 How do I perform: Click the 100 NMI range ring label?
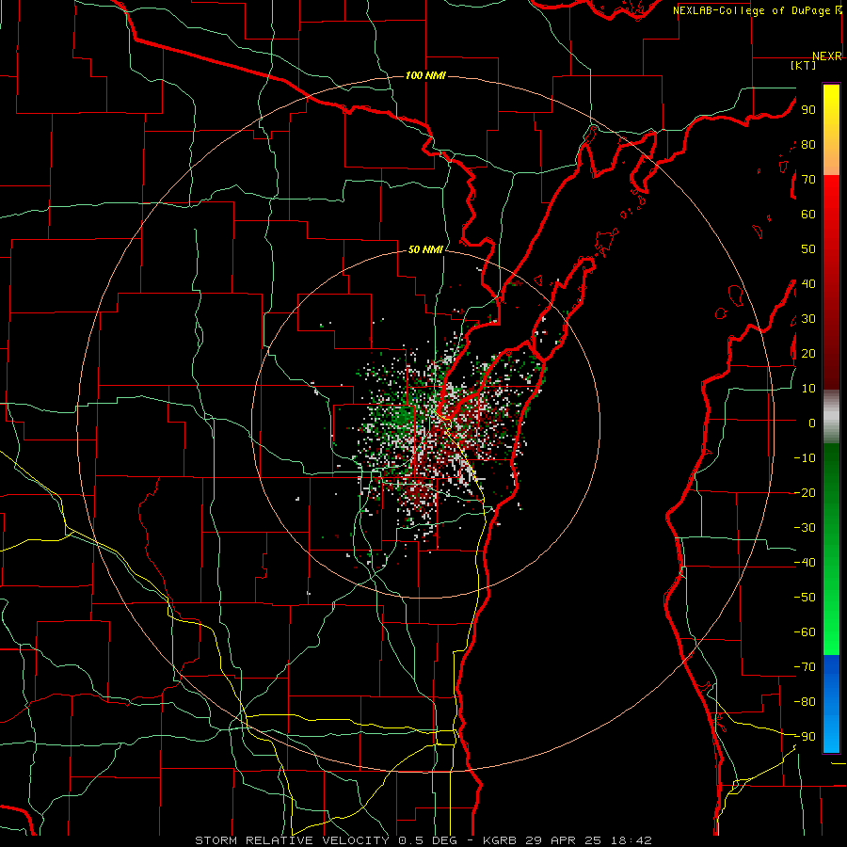425,75
